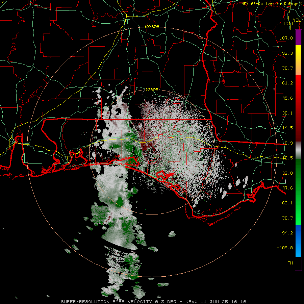
Task: Click the VEL legend title
Action: tap(297, 20)
